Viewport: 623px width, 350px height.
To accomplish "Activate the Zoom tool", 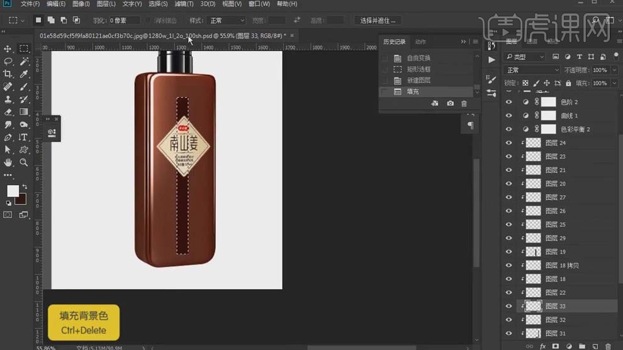I will 24,162.
